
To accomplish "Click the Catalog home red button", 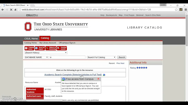I will [29, 48].
